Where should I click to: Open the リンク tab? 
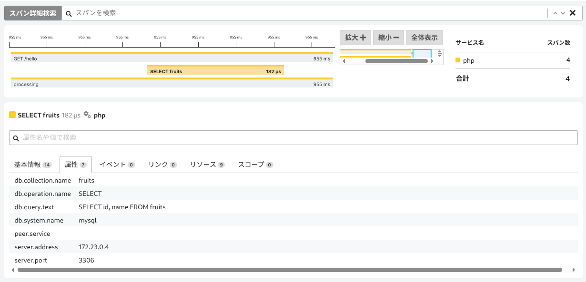162,165
